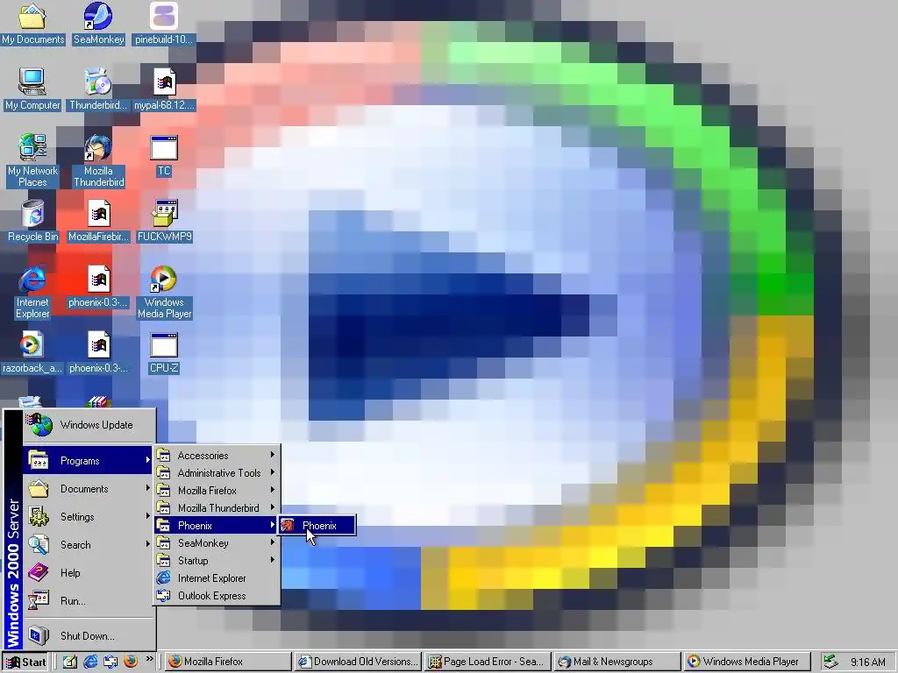Viewport: 898px width, 673px height.
Task: Expand SeaMonkey folder in Programs menu
Action: point(217,543)
